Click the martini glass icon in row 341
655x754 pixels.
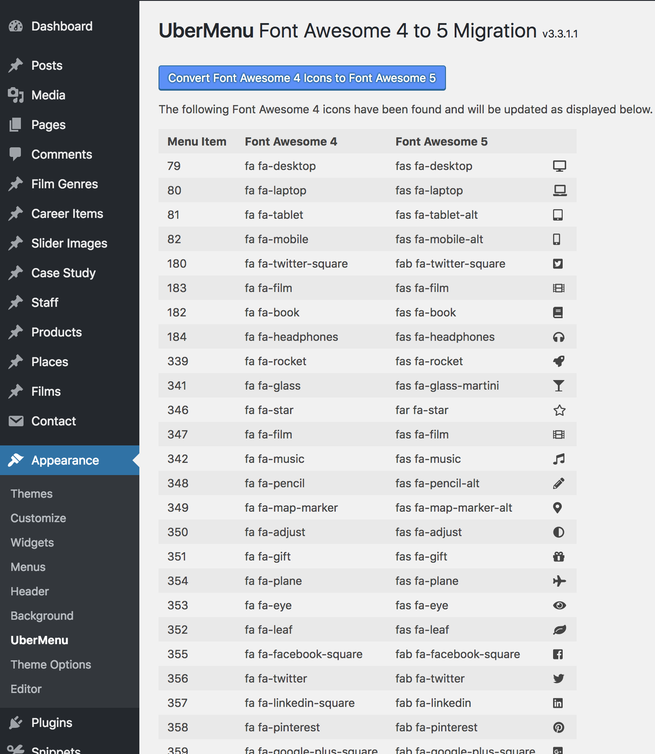559,386
